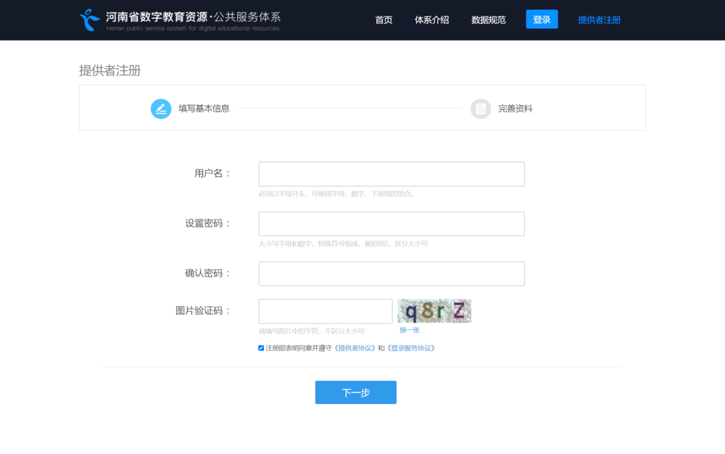Select 提供者注册 in the top navigation
The height and width of the screenshot is (454, 725).
tap(599, 20)
